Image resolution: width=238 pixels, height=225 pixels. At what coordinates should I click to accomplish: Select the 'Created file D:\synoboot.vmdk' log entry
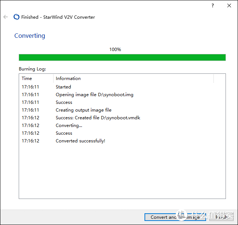[x=98, y=118]
